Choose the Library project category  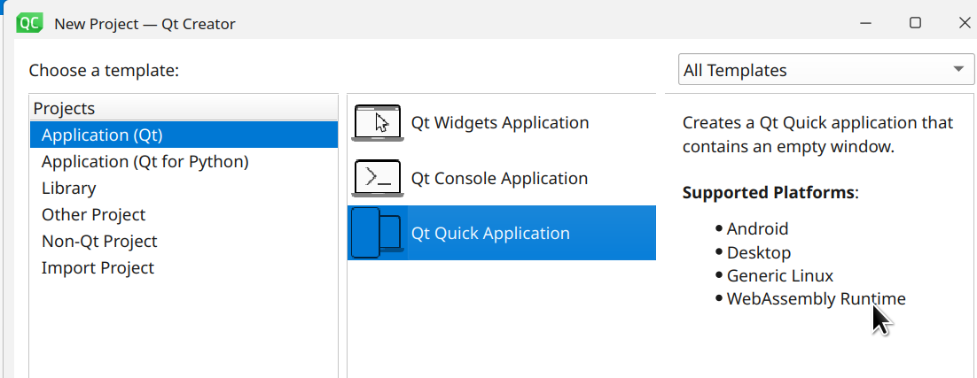click(x=68, y=189)
